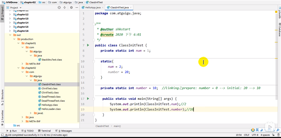Click ClassInitTest in editor breadcrumb bar
Viewport: 281px width, 138px height.
pyautogui.click(x=102, y=126)
